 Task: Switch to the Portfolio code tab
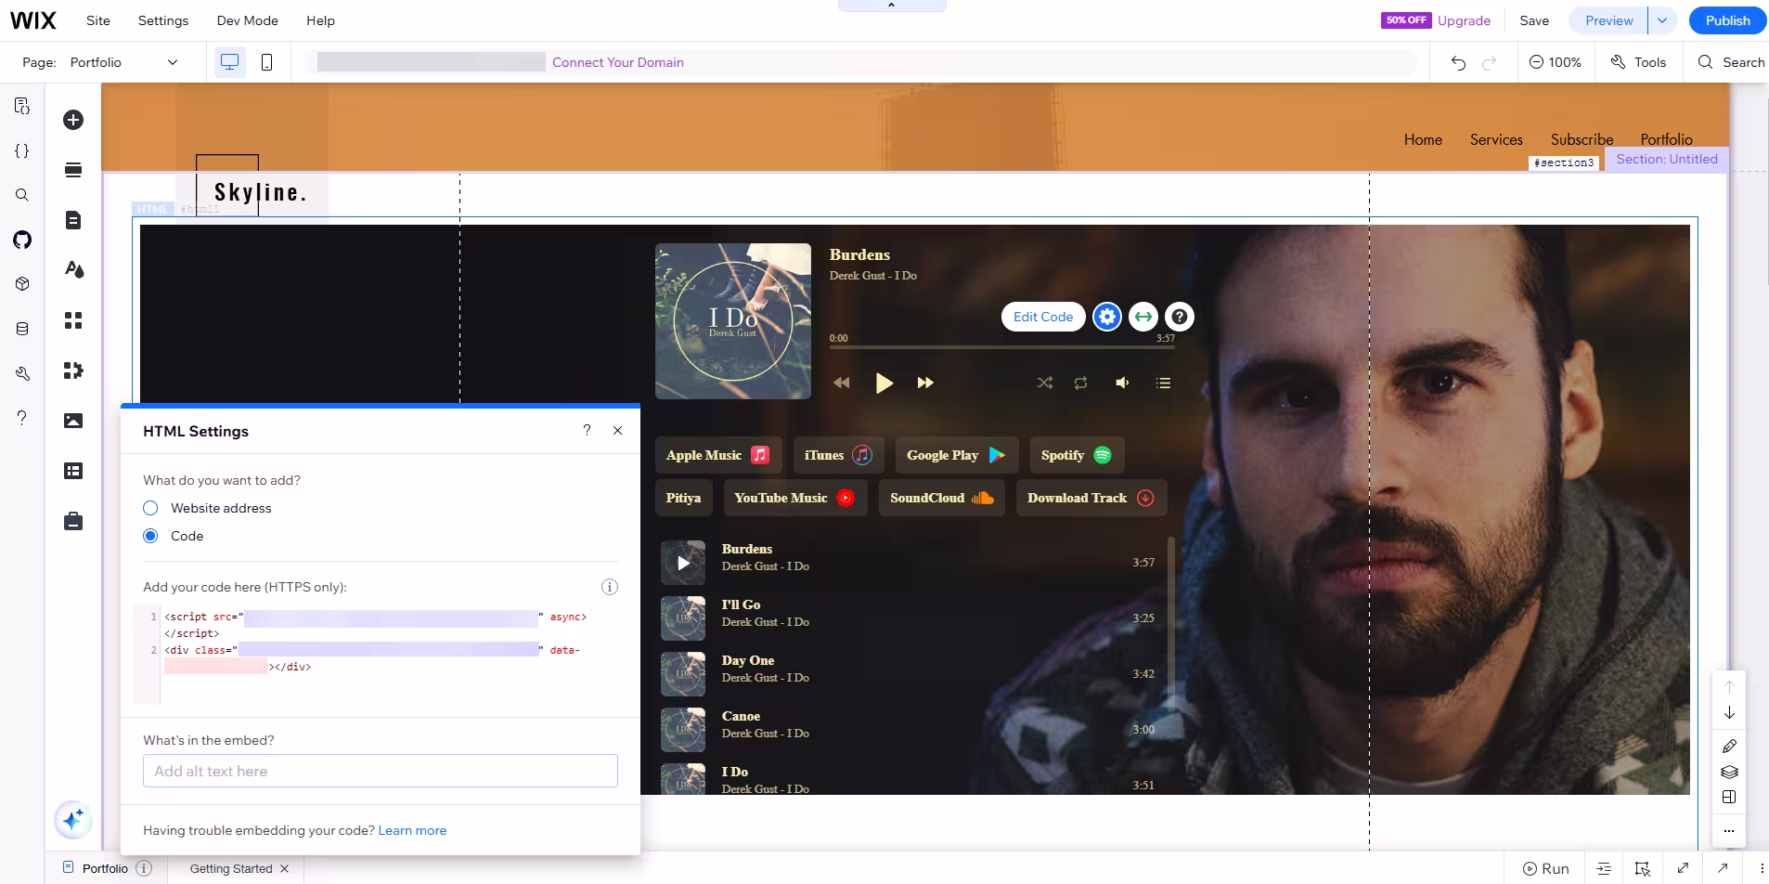coord(105,868)
